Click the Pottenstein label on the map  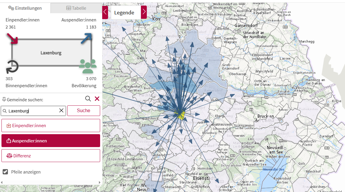[x=115, y=146]
